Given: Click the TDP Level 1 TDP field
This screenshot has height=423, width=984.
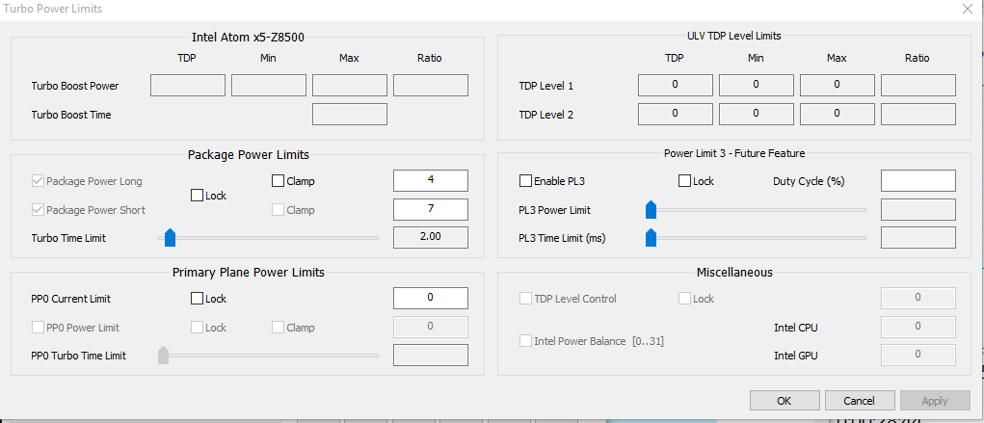Looking at the screenshot, I should coord(676,86).
